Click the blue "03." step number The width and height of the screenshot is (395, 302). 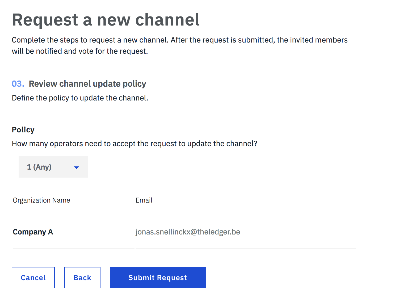coord(18,84)
